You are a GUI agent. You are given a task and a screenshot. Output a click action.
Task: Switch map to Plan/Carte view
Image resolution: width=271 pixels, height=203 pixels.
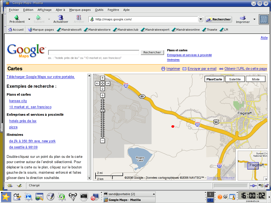click(214, 79)
